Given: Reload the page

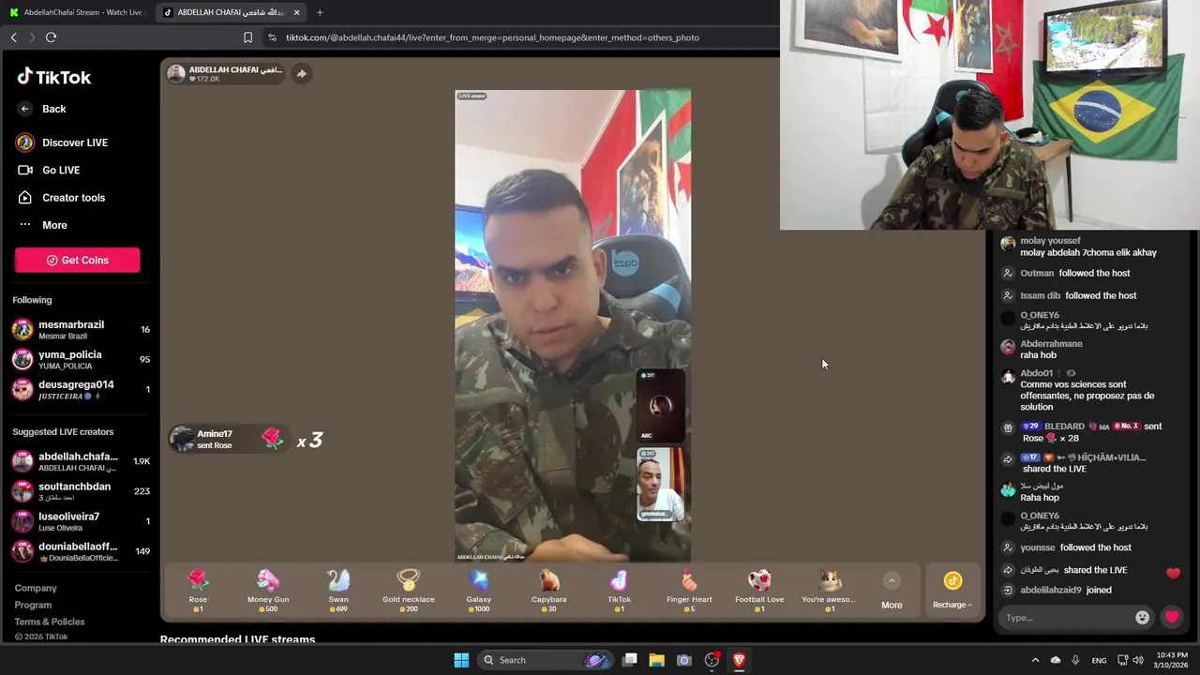Looking at the screenshot, I should click(x=51, y=37).
